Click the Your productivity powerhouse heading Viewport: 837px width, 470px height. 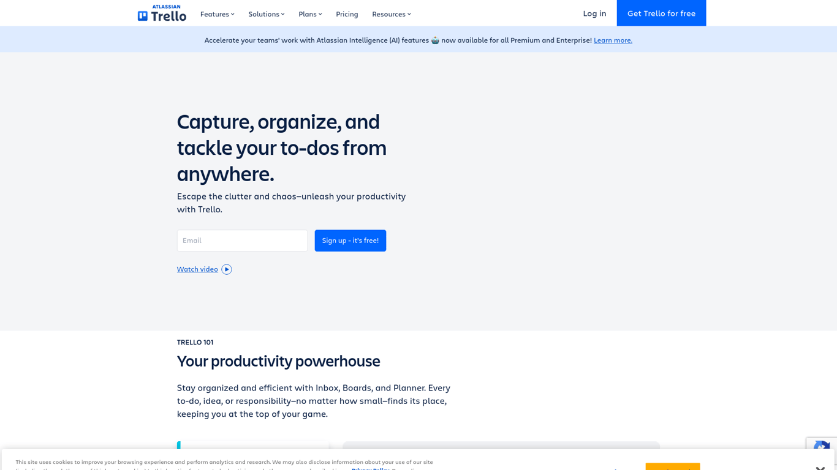pos(278,361)
